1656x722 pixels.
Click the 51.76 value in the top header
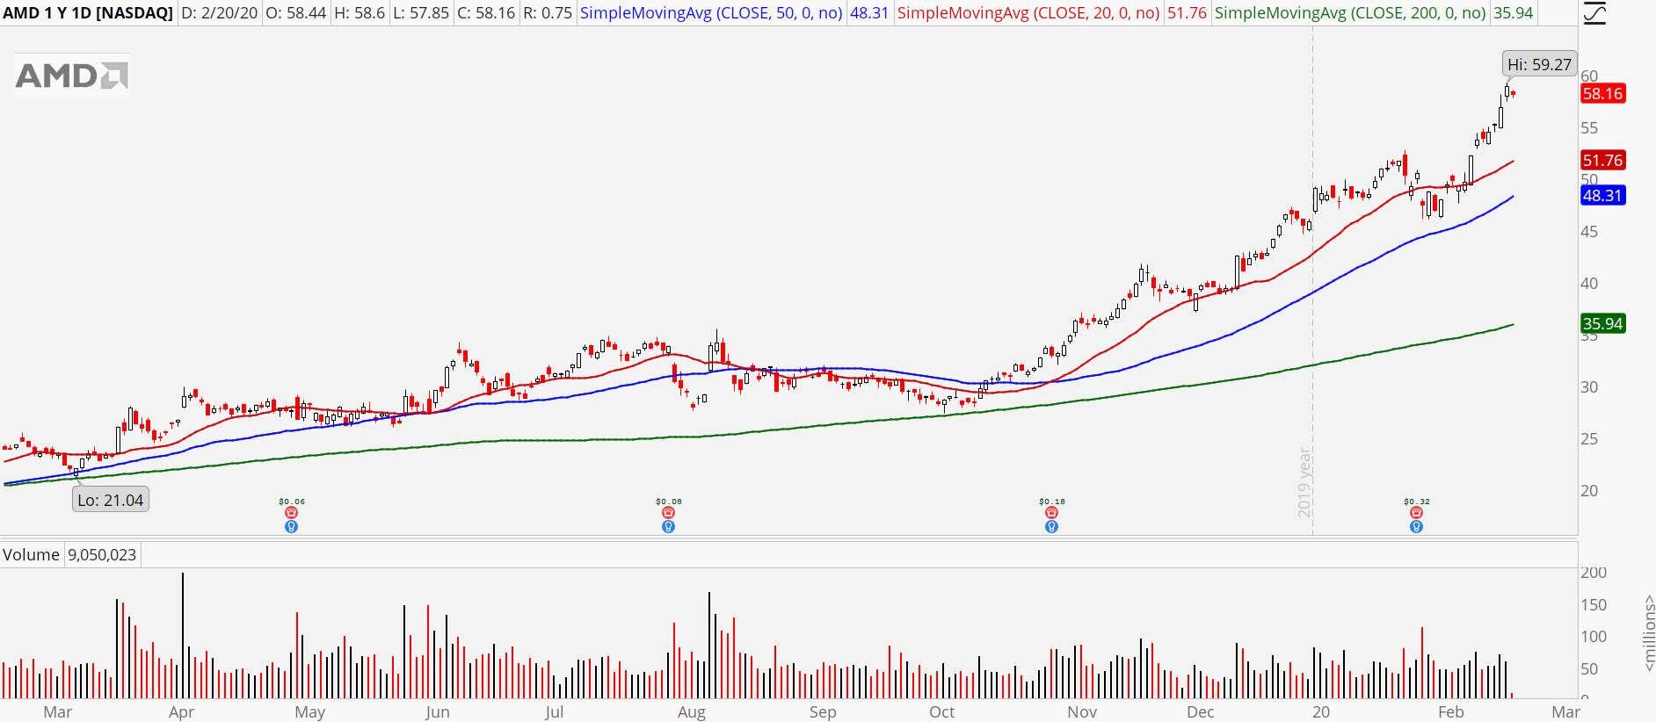1187,13
